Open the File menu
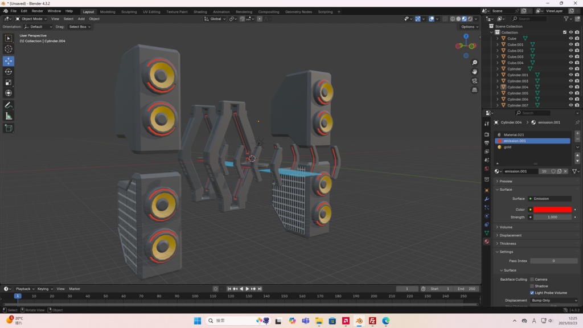Screen dimensions: 583x328 click(x=14, y=11)
